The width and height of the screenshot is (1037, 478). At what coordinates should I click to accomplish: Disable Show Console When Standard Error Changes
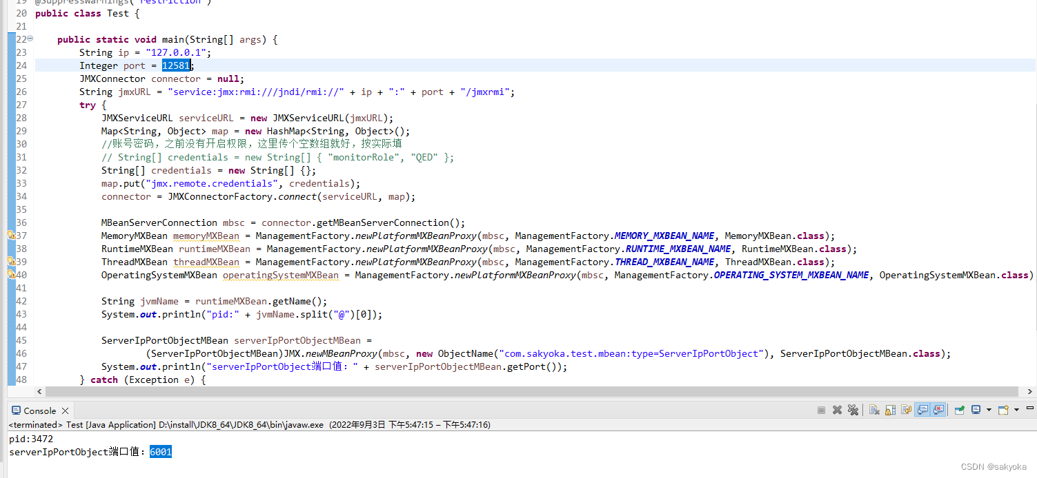click(939, 409)
